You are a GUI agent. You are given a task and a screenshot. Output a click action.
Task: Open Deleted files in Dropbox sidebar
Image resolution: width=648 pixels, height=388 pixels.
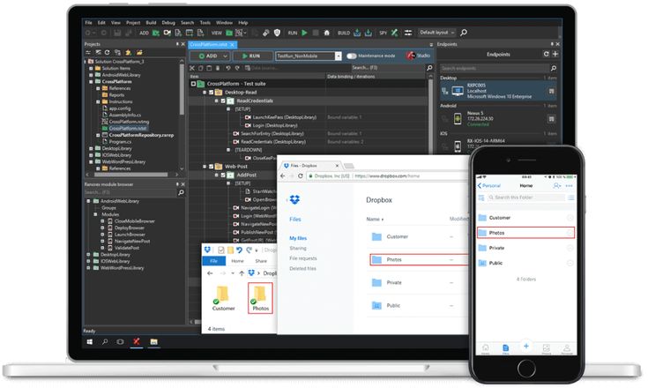click(303, 269)
